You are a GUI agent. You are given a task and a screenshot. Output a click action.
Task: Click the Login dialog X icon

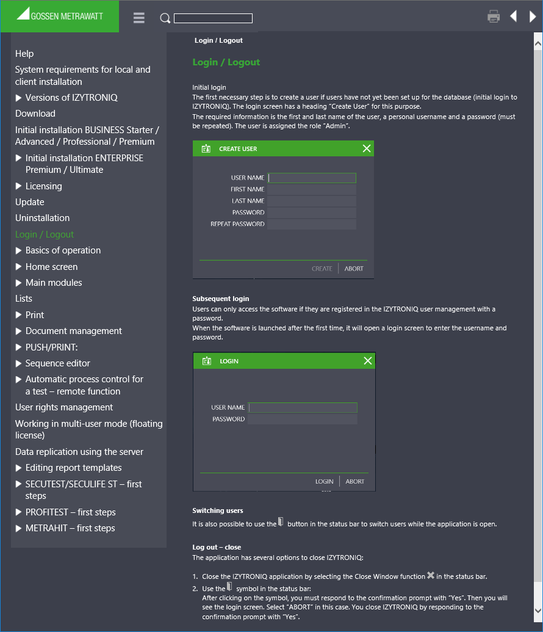point(368,361)
